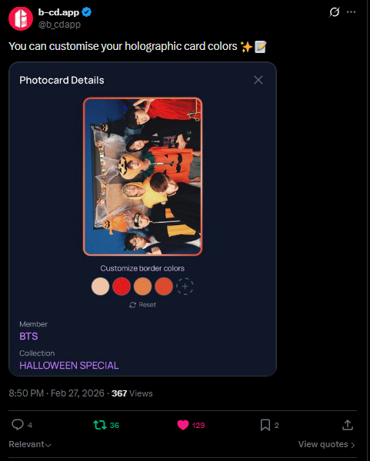The height and width of the screenshot is (461, 370).
Task: Open View quotes link
Action: tap(326, 444)
